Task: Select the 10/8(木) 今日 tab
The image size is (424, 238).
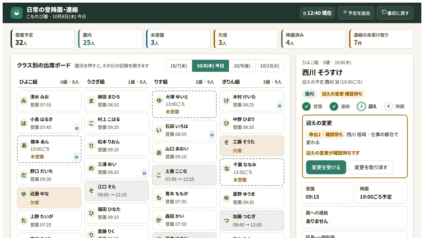Action: pos(210,66)
